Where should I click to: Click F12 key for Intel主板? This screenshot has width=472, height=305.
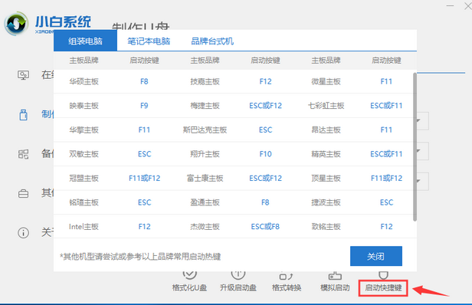145,227
